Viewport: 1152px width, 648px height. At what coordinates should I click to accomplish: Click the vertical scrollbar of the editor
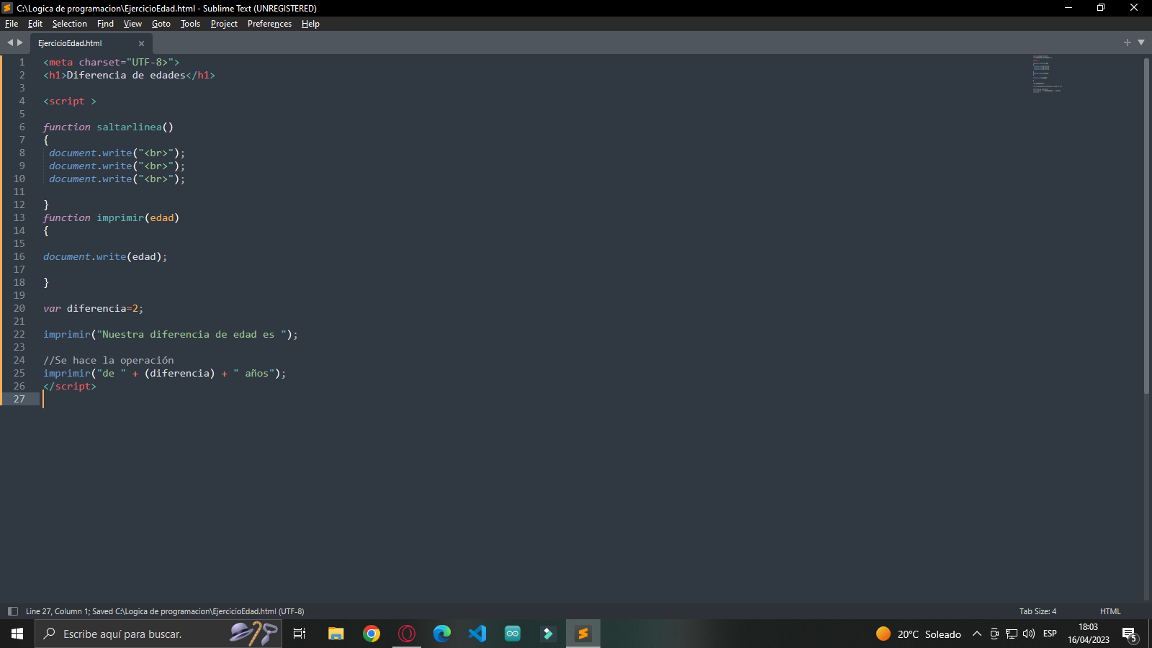pos(1146,225)
